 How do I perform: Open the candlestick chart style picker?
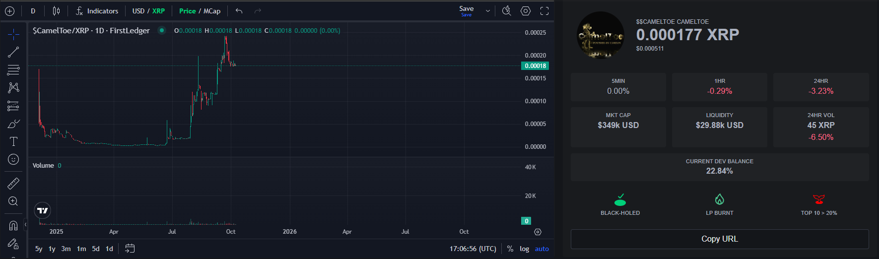point(56,11)
